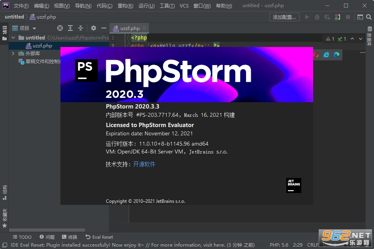This screenshot has height=249, width=374.
Task: Open the 运行(U) menu
Action: [x=147, y=6]
